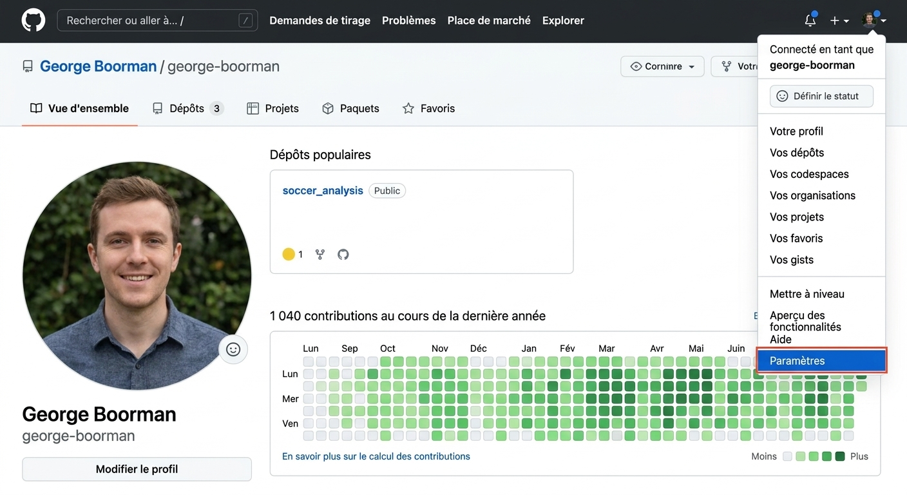Open the Dépôts tab
Image resolution: width=907 pixels, height=495 pixels.
187,108
